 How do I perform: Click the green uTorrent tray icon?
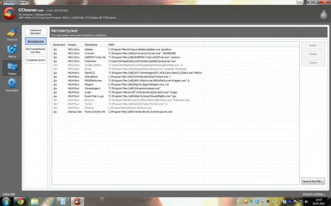(x=252, y=202)
